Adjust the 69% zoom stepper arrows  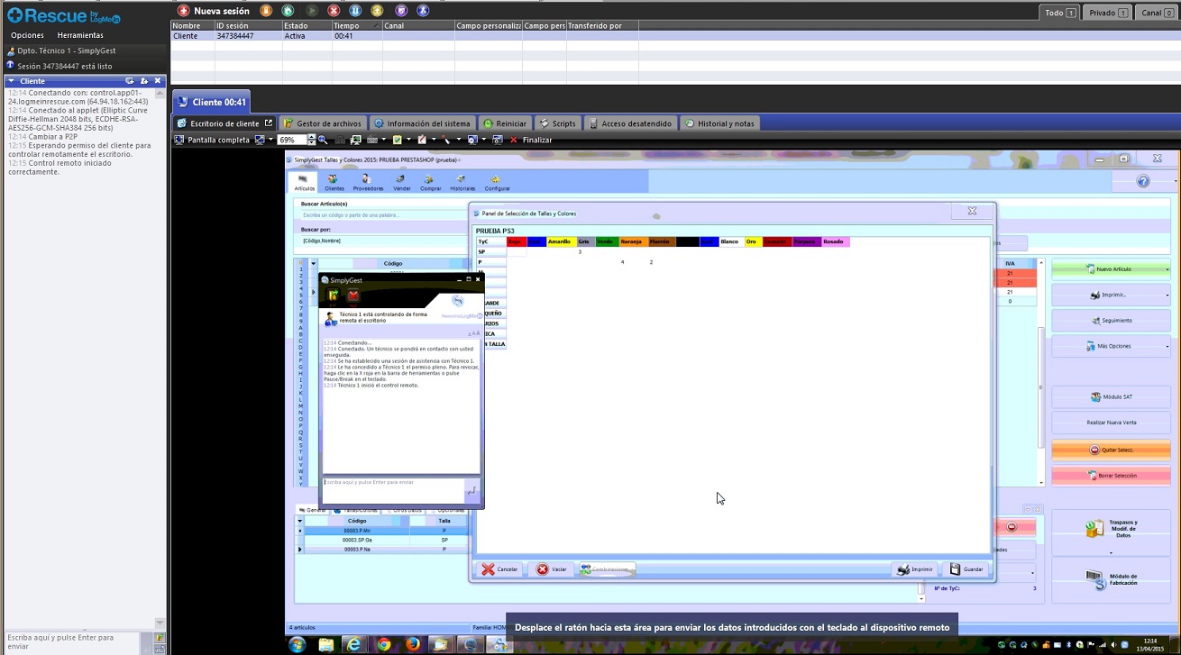(x=312, y=140)
